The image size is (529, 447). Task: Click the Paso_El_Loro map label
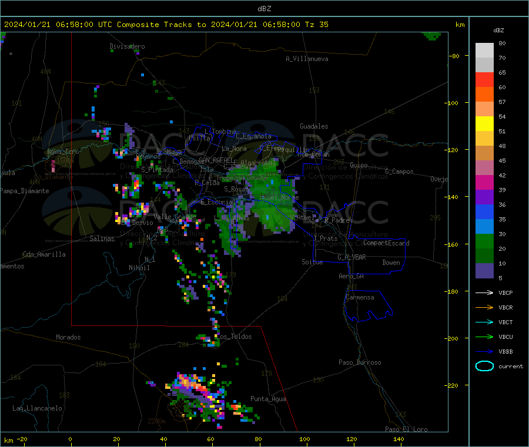coord(406,429)
